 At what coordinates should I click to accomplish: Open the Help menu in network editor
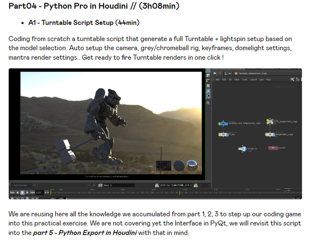pos(268,80)
